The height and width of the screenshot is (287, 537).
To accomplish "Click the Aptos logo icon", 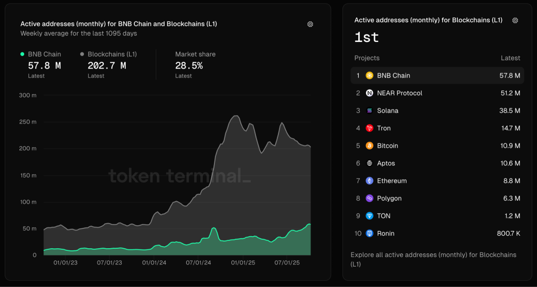I will tap(370, 163).
